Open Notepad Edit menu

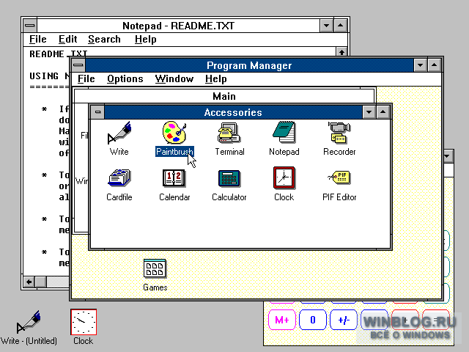(x=68, y=39)
